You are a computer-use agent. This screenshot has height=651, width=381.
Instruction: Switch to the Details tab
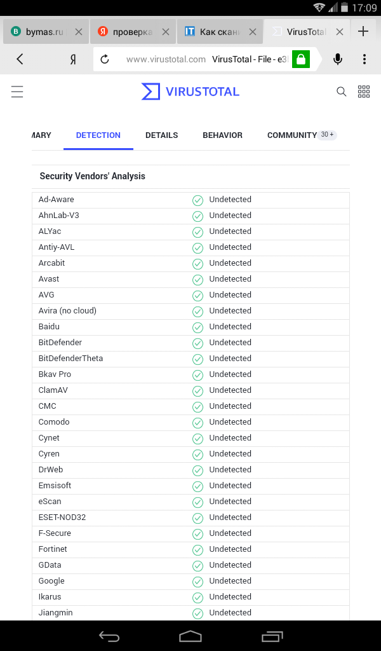(161, 135)
